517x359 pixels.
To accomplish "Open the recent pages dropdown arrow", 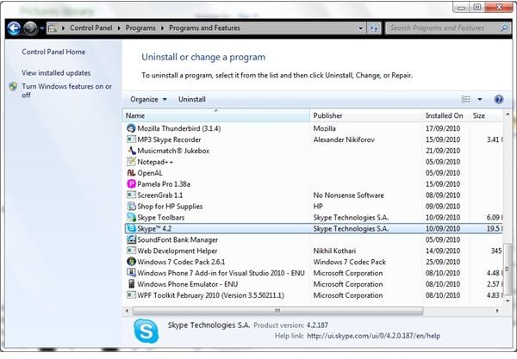I will pyautogui.click(x=42, y=28).
